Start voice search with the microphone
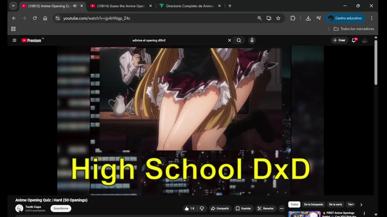Viewport: 387px width, 217px height. 252,40
